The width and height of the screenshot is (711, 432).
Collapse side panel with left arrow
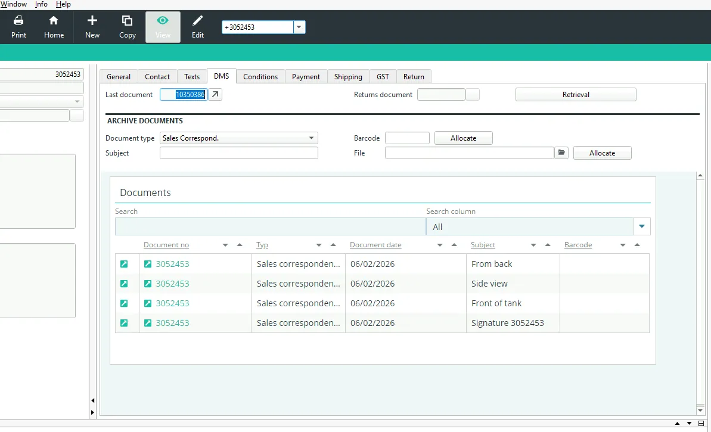(92, 401)
